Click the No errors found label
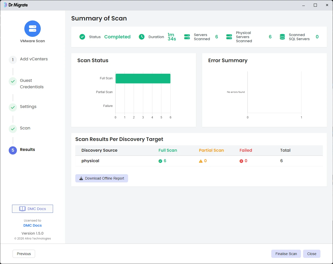This screenshot has height=264, width=333. tap(236, 92)
